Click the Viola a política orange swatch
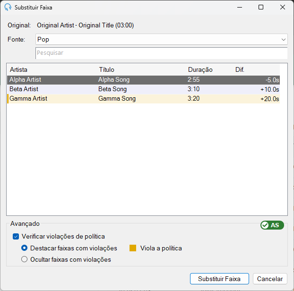The height and width of the screenshot is (291, 294). [133, 248]
